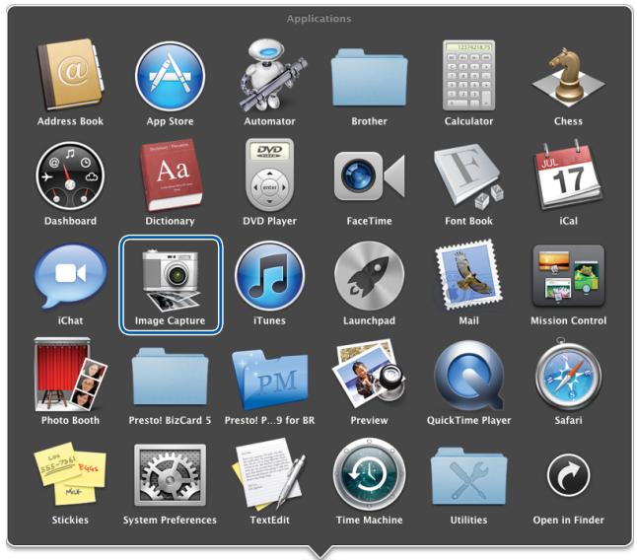
Task: Launch Safari browser
Action: 568,374
